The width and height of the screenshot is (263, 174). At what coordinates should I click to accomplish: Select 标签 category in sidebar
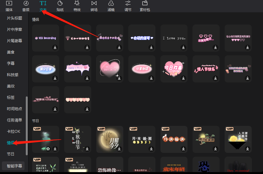11,98
